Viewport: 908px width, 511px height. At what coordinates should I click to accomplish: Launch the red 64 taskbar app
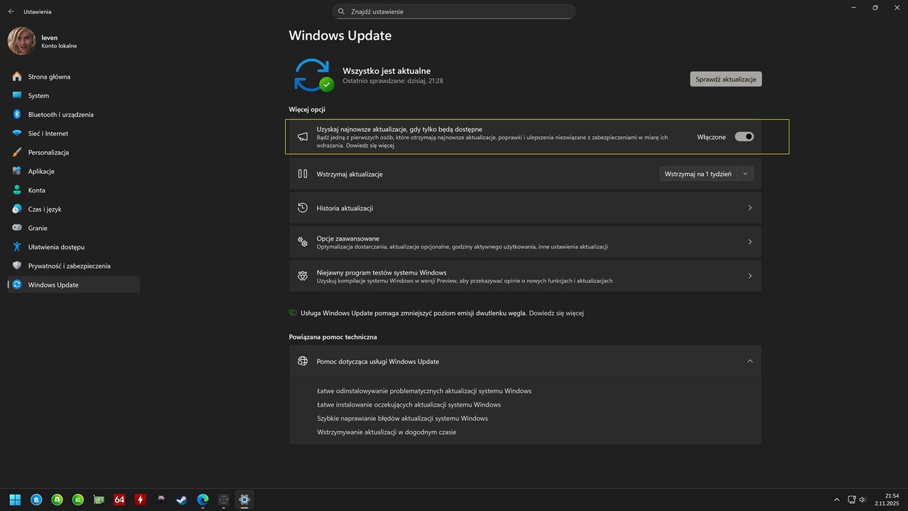pos(119,500)
